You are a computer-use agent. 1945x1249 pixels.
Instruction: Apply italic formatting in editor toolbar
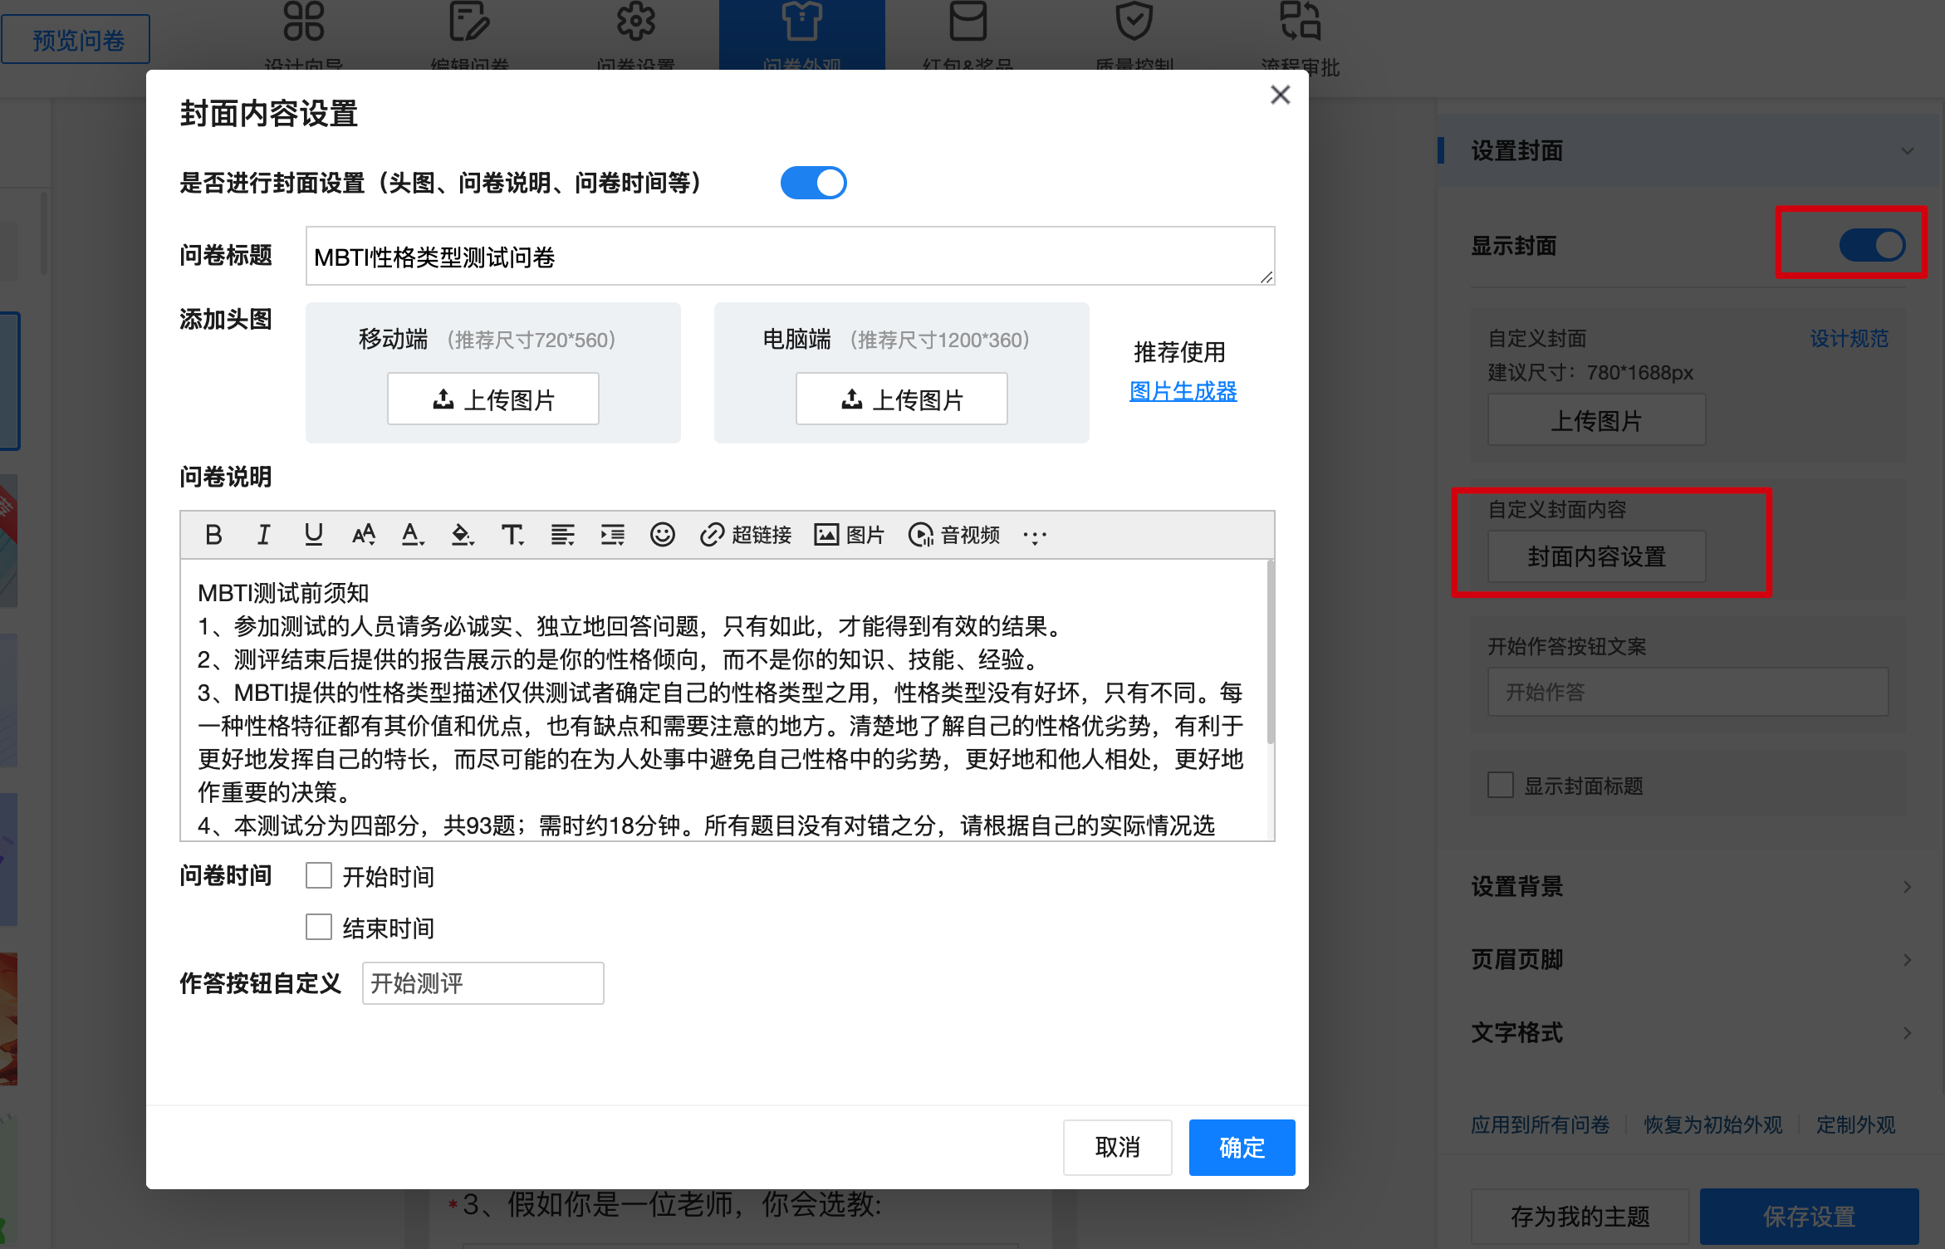263,535
